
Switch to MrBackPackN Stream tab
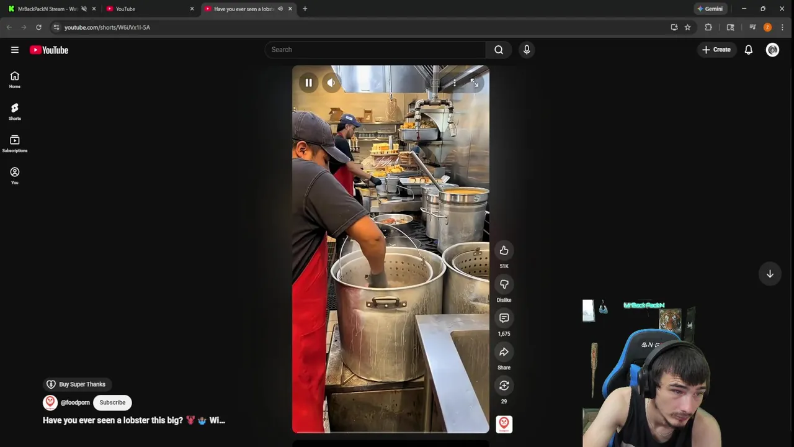[47, 9]
